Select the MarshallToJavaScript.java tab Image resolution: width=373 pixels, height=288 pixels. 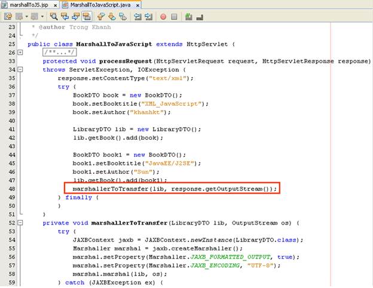click(100, 5)
